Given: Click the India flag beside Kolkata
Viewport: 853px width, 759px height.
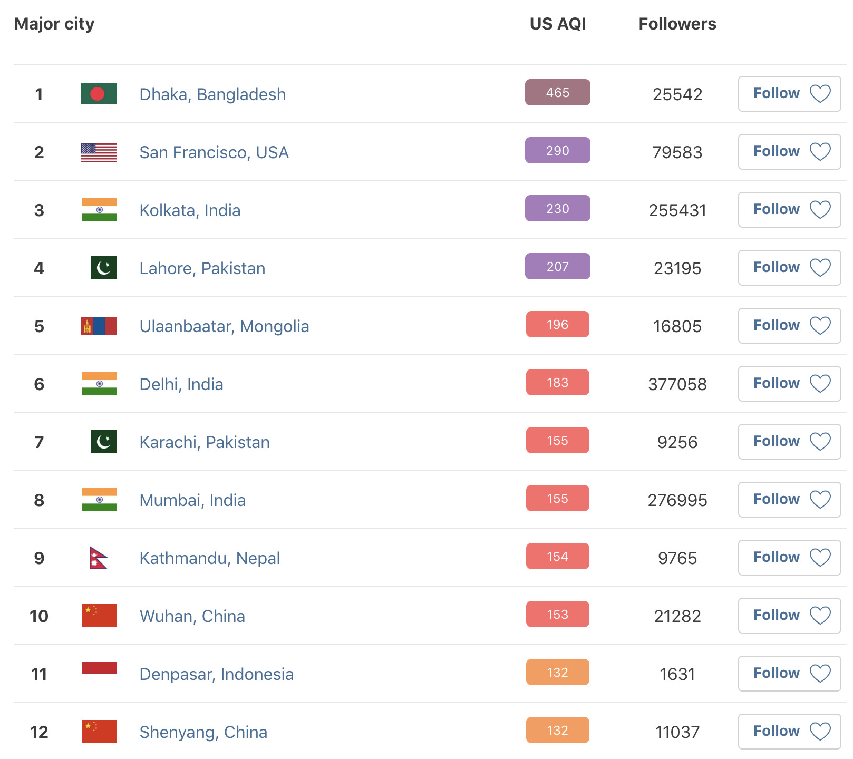Looking at the screenshot, I should coord(99,210).
